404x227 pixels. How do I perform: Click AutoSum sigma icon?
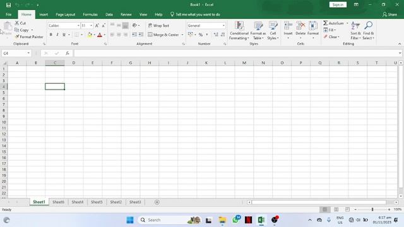[x=326, y=23]
